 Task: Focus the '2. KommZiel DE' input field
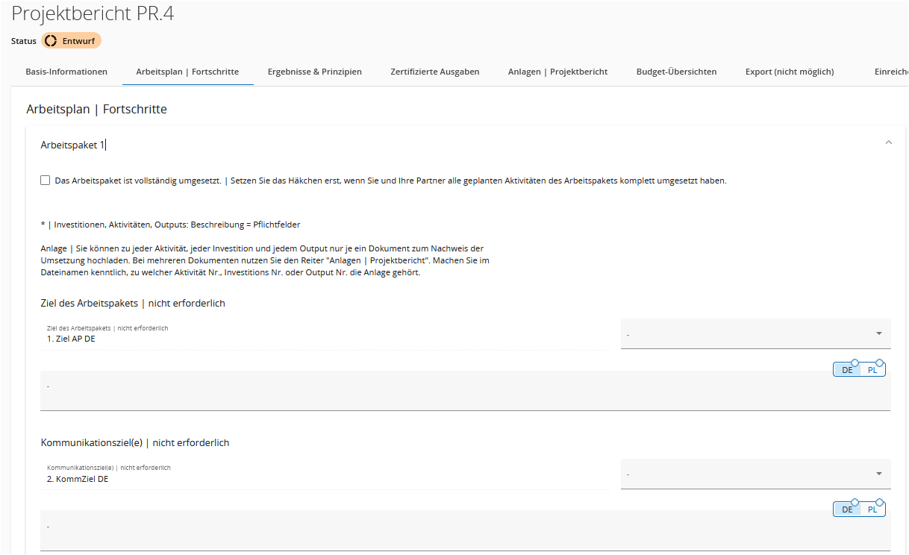(325, 479)
